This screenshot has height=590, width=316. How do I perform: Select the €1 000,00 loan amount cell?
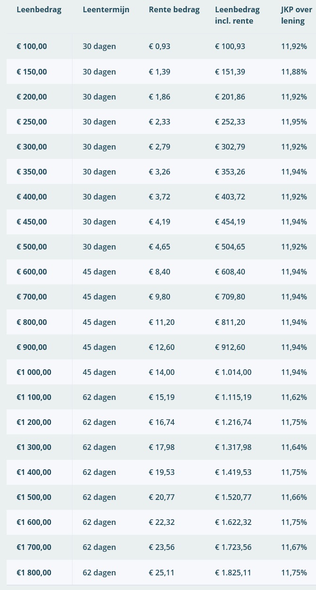coord(34,372)
